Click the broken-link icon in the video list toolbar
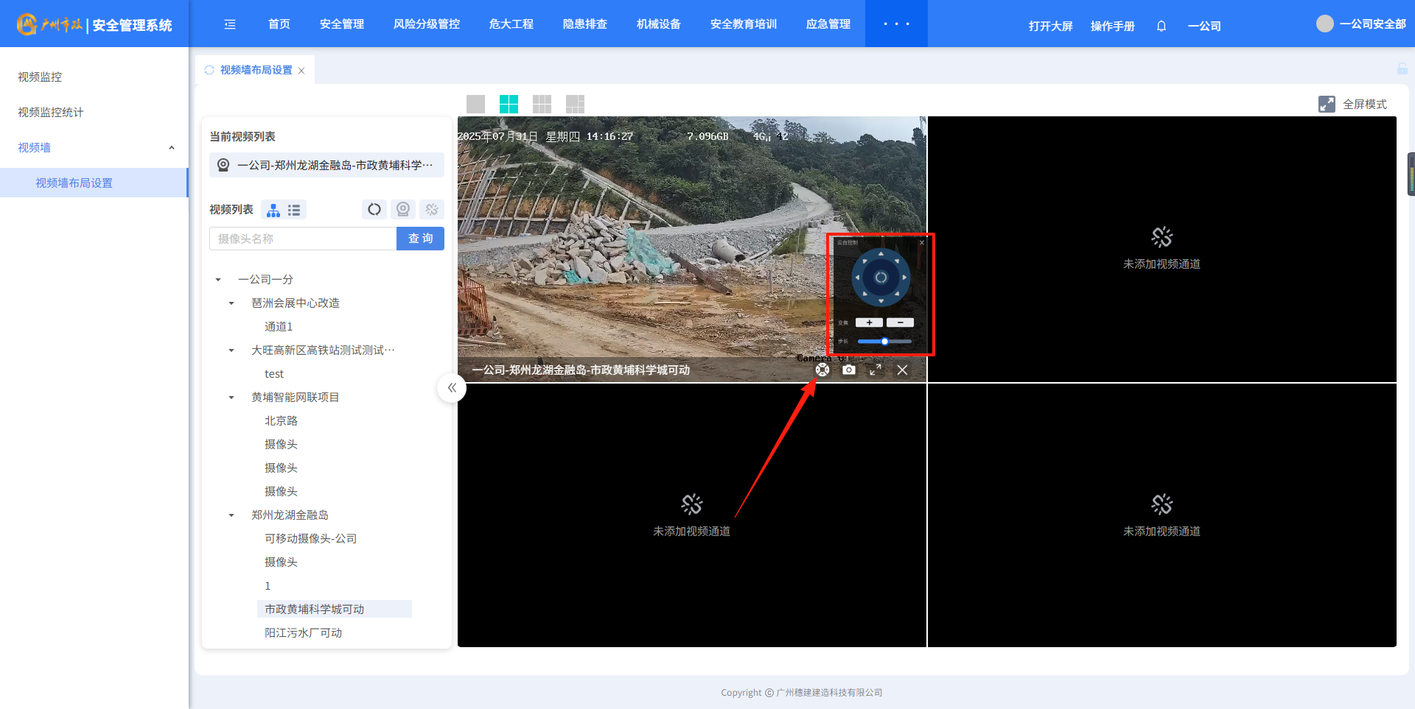 (x=432, y=210)
